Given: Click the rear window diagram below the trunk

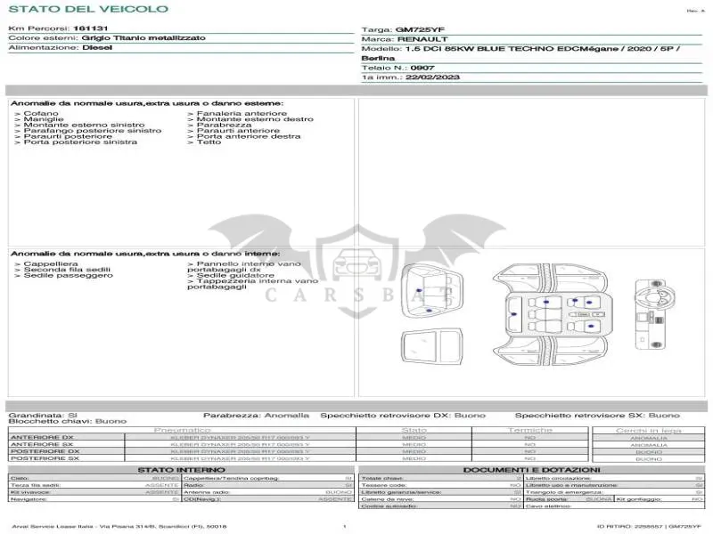Looking at the screenshot, I should (432, 347).
